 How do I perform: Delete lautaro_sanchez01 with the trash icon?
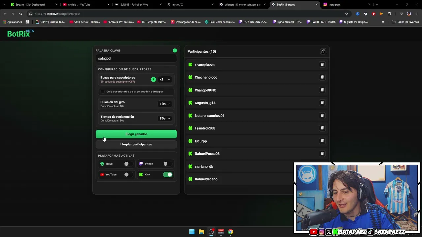[322, 115]
